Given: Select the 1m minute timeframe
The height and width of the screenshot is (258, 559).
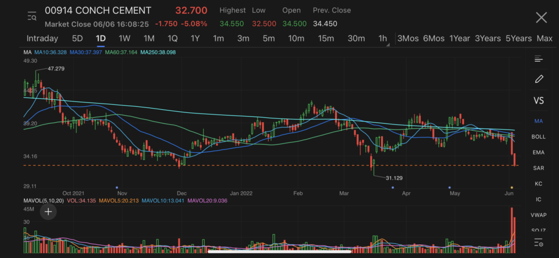Looking at the screenshot, I should (x=218, y=39).
